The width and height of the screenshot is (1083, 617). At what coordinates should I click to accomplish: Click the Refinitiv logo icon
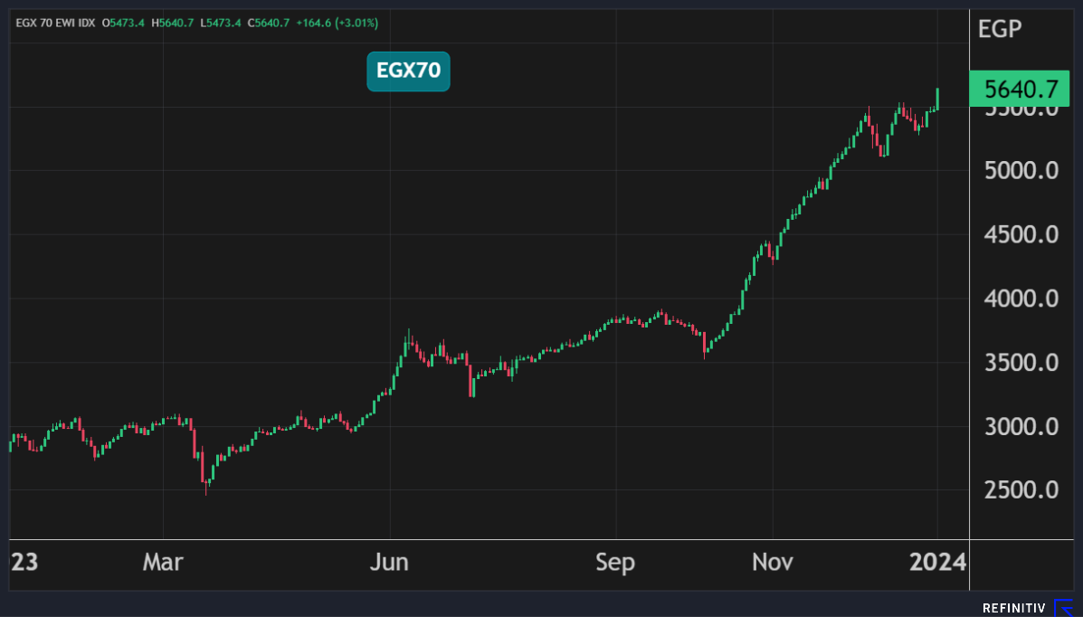coord(1063,607)
